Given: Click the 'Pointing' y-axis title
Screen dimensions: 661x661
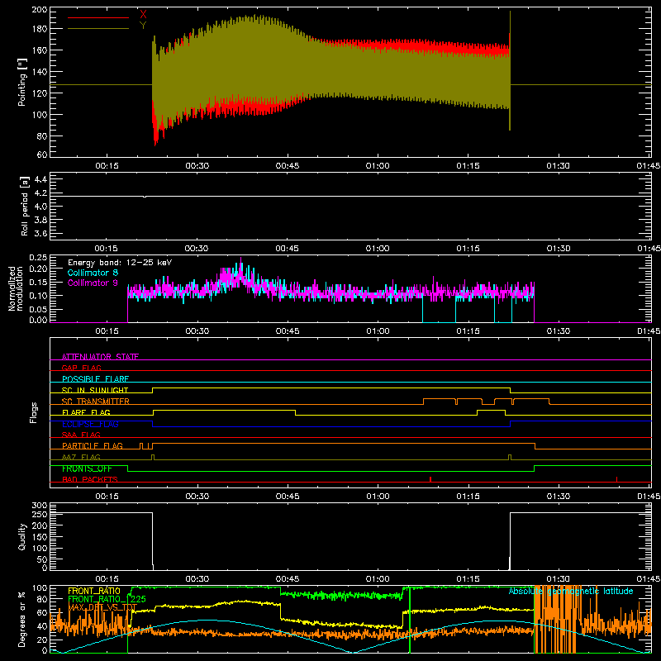Looking at the screenshot, I should [x=22, y=82].
